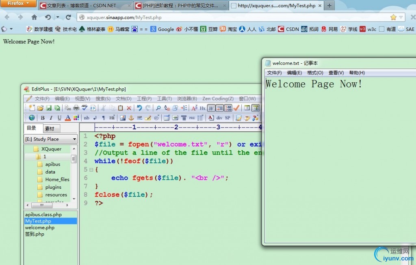The width and height of the screenshot is (416, 265).
Task: Click the Open folder icon in EditPlus
Action: 40,108
